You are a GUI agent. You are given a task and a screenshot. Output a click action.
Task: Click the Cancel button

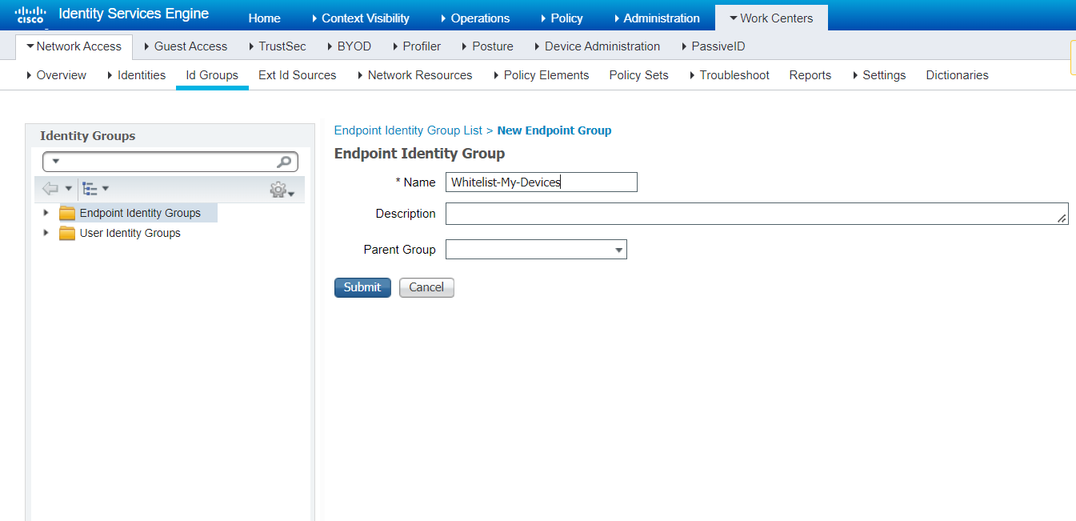tap(426, 287)
